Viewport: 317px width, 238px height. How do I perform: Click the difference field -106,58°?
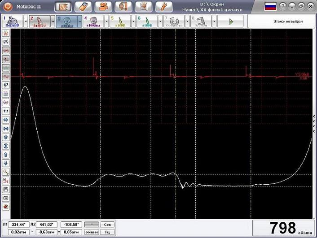(71, 225)
